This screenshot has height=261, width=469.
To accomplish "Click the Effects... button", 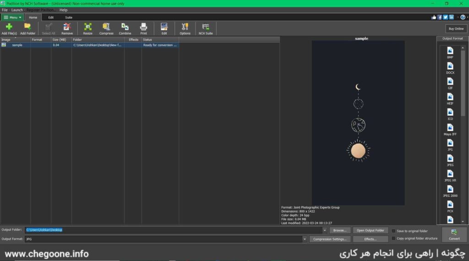I will click(370, 239).
